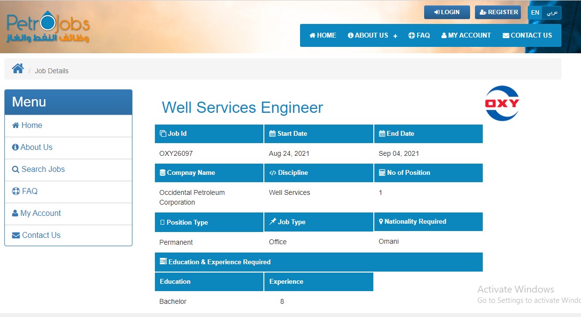The image size is (581, 317).
Task: Click the No of Position calculator icon
Action: (382, 172)
